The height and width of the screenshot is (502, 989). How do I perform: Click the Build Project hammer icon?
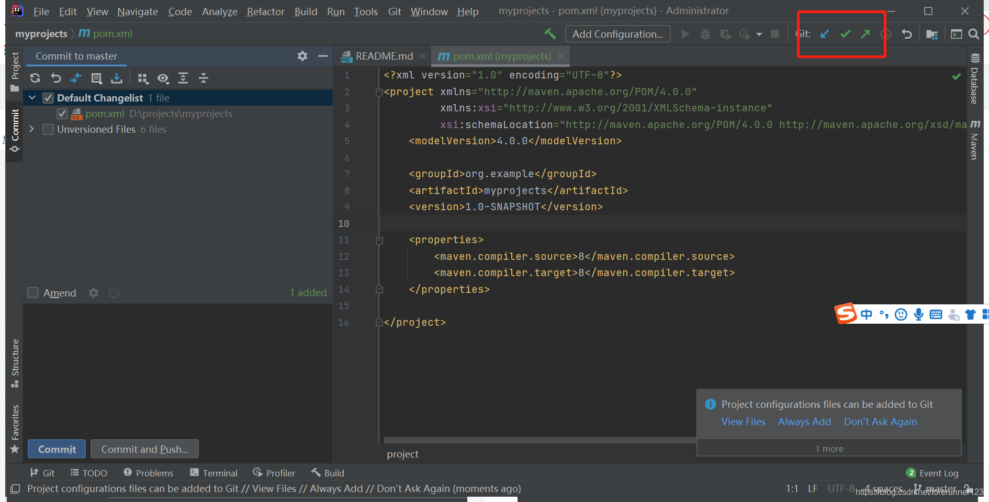click(x=550, y=34)
